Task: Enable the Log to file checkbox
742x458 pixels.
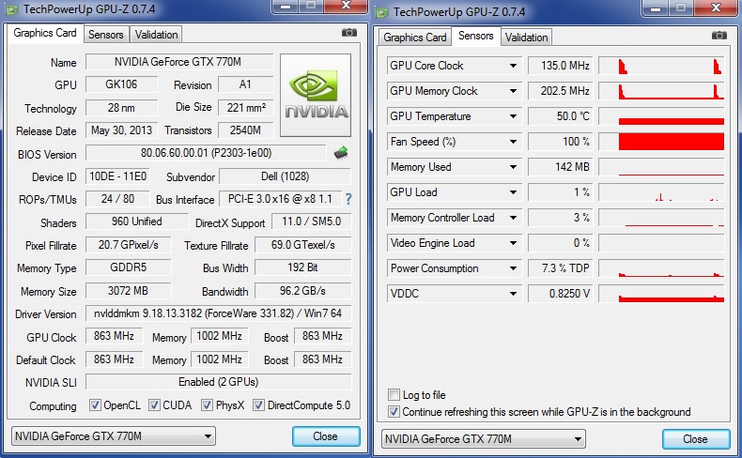Action: [394, 394]
